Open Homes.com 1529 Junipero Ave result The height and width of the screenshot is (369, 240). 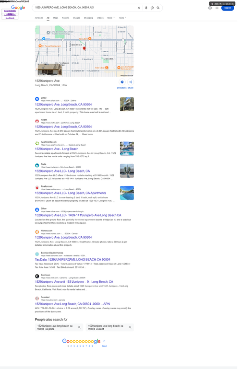63,237
